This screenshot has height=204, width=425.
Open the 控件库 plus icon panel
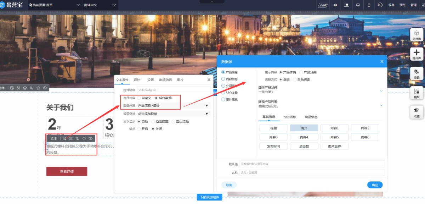click(x=416, y=54)
